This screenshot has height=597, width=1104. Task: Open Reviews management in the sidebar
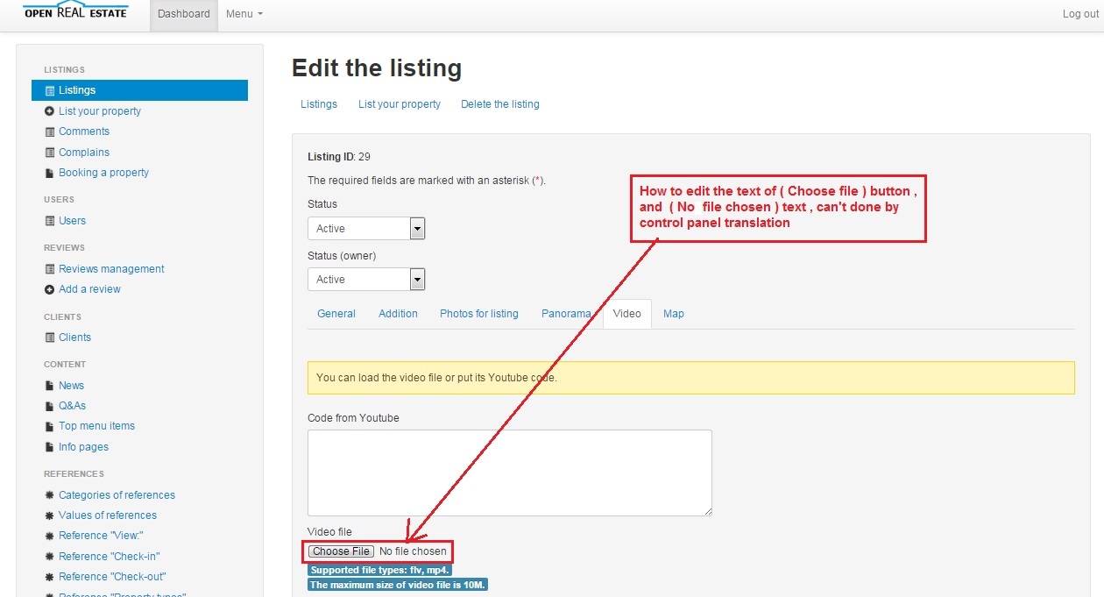coord(111,269)
